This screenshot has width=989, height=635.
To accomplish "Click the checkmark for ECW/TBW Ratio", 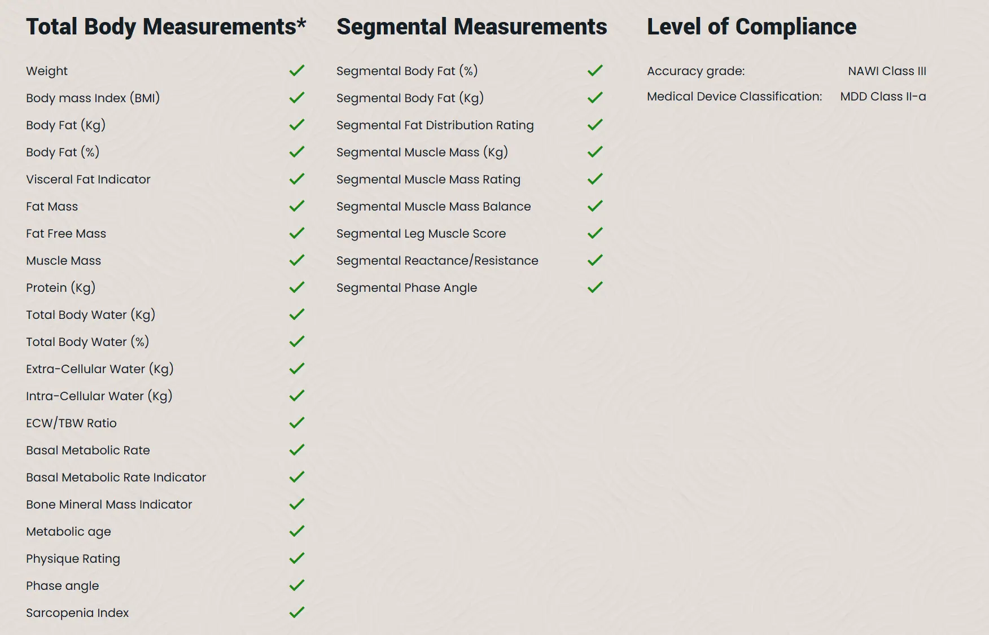I will pyautogui.click(x=297, y=423).
